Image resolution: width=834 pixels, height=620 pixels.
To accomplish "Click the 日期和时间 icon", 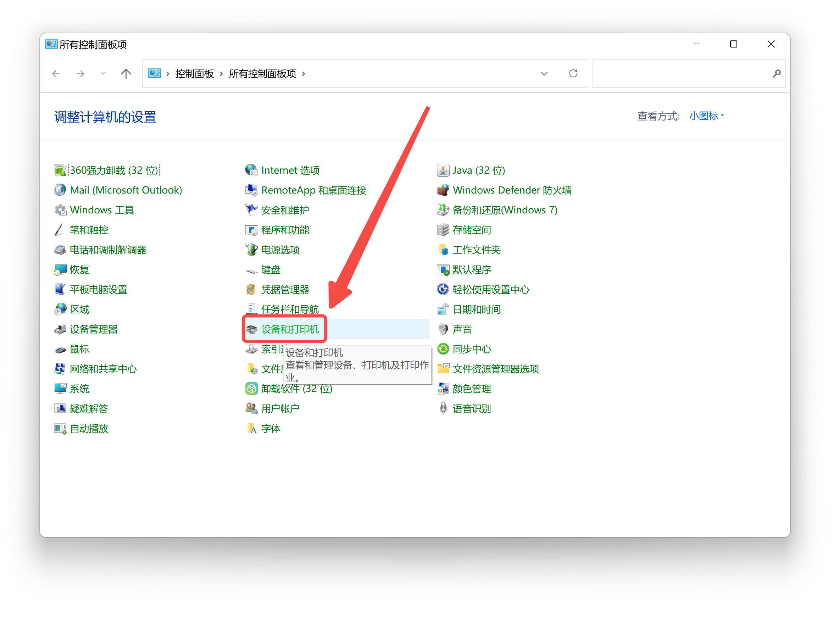I will (x=443, y=309).
